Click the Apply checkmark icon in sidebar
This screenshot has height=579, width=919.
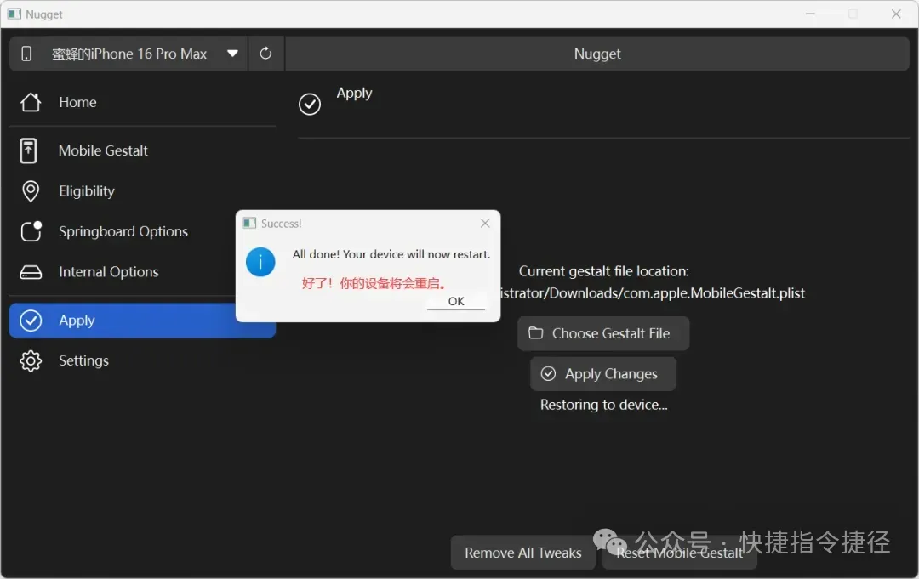pyautogui.click(x=31, y=321)
